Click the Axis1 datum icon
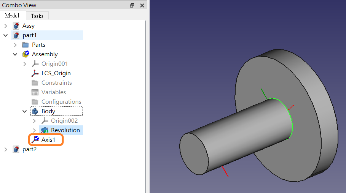 click(35, 140)
